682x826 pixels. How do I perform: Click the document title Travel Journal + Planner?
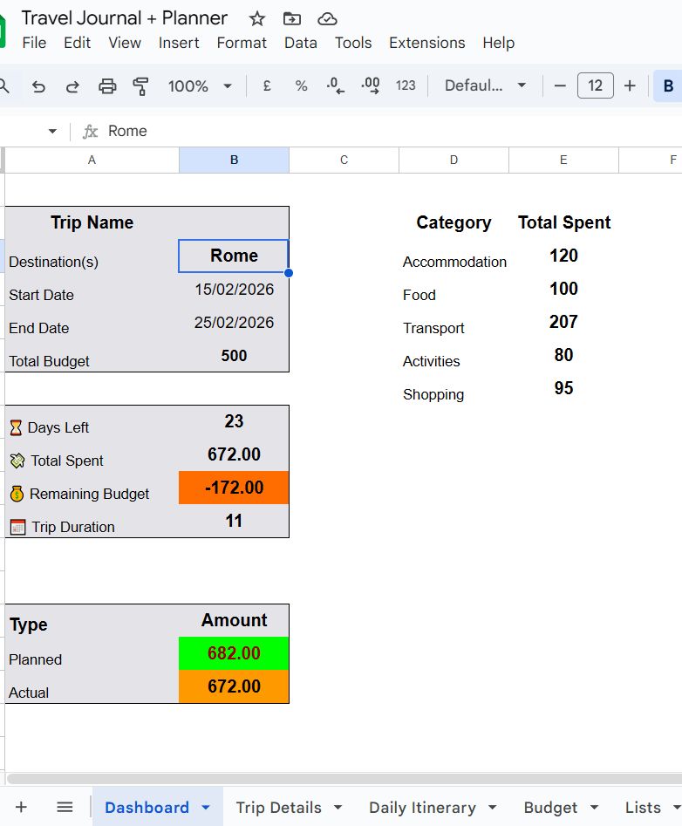coord(125,18)
